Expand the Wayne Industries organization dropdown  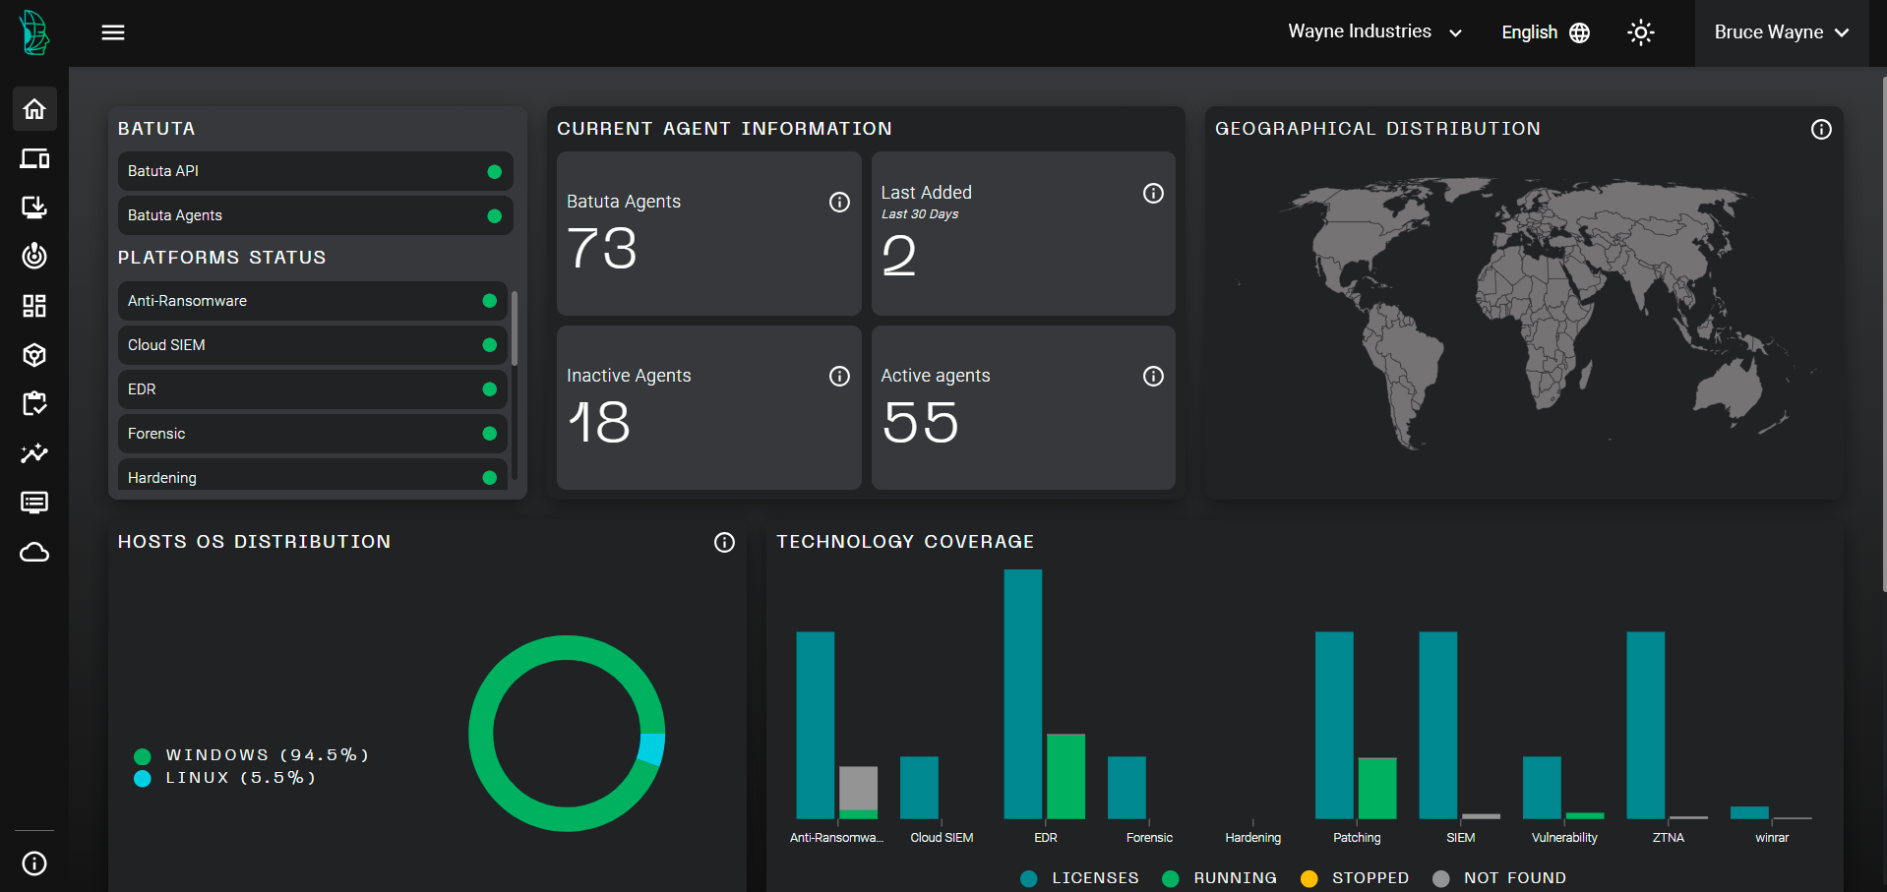1374,32
